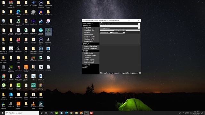Select Sideload Folder option

click(90, 37)
